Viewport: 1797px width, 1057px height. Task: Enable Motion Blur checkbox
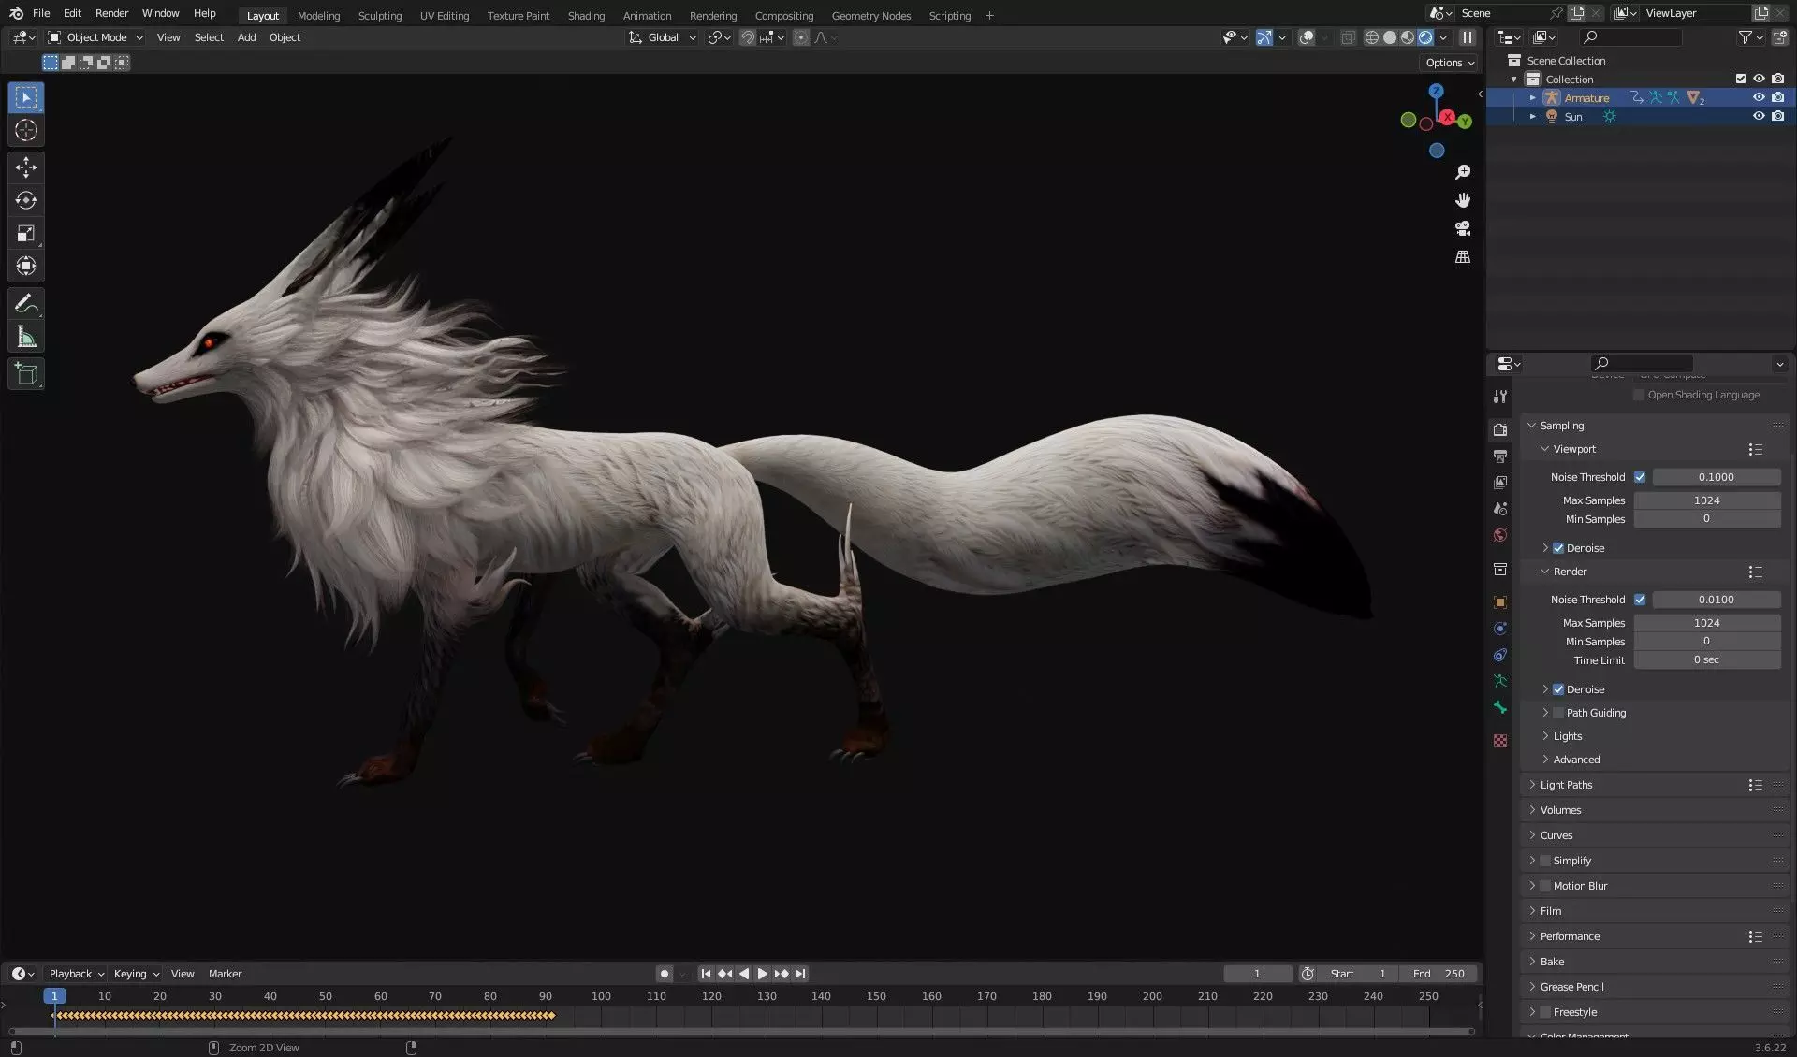[1545, 886]
